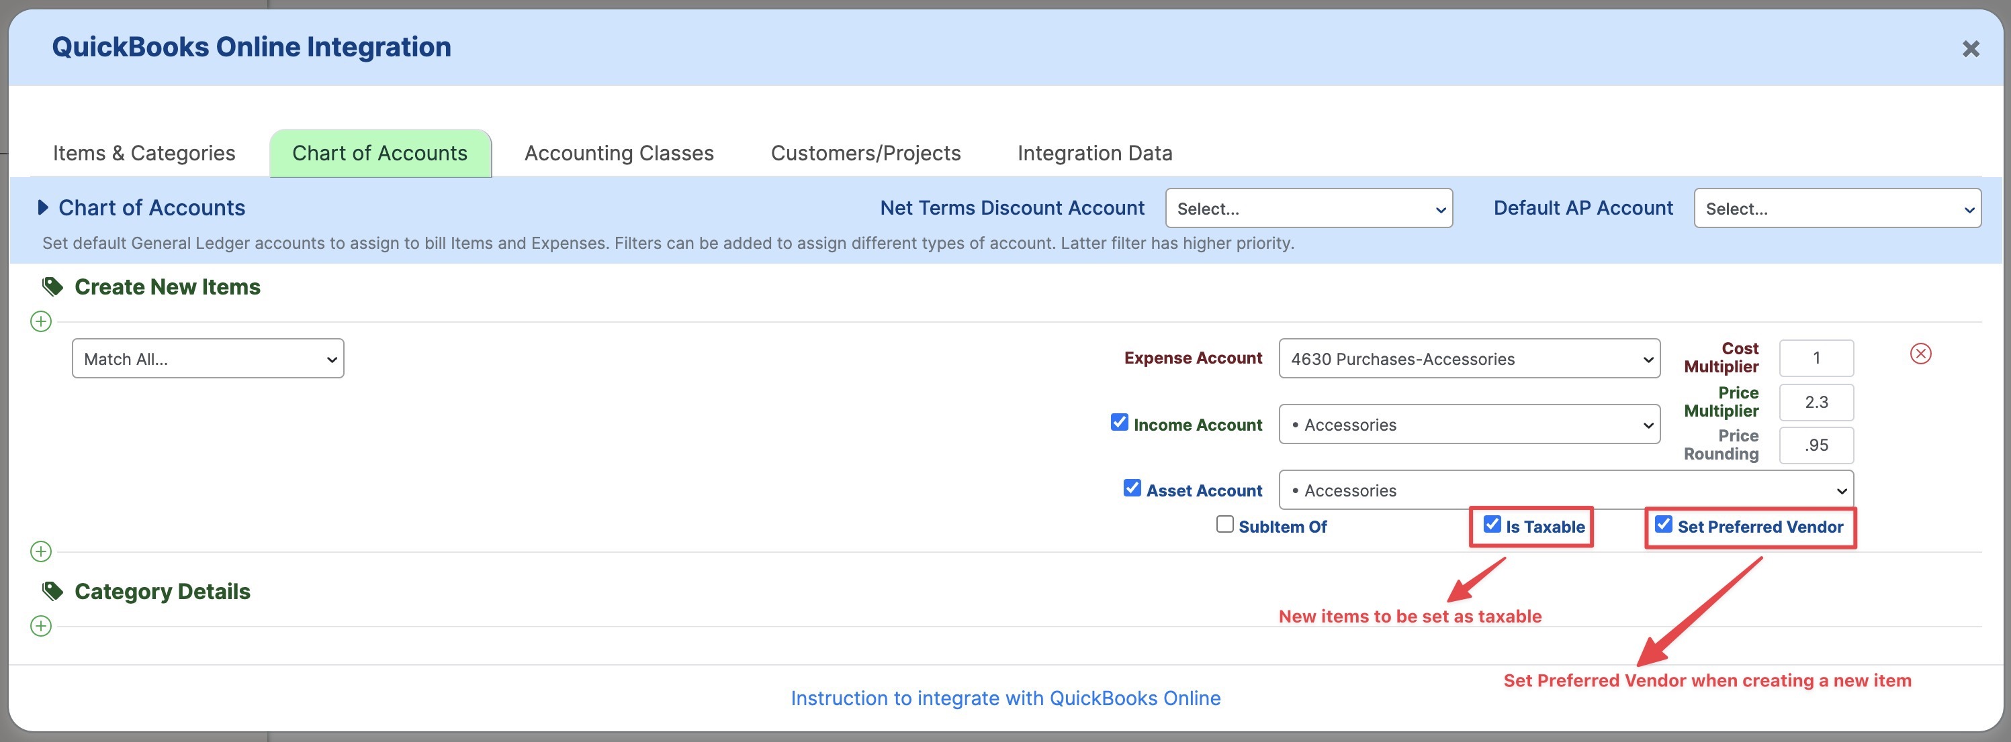2011x742 pixels.
Task: Add a filter under Create New Items
Action: [x=40, y=321]
